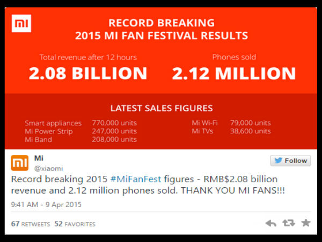View the 52 favorites count

(75, 224)
